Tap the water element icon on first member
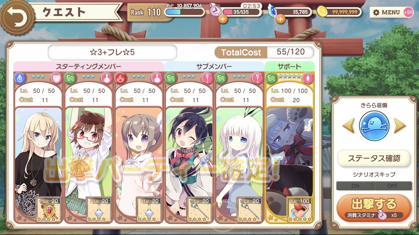Screen dimensions: 419x235 pyautogui.click(x=20, y=78)
